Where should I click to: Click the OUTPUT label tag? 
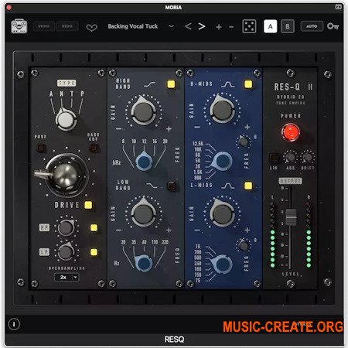click(x=290, y=181)
